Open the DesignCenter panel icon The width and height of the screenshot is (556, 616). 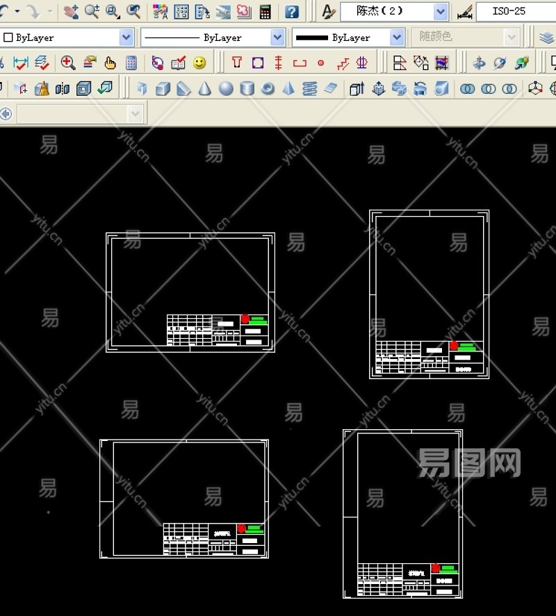click(181, 12)
